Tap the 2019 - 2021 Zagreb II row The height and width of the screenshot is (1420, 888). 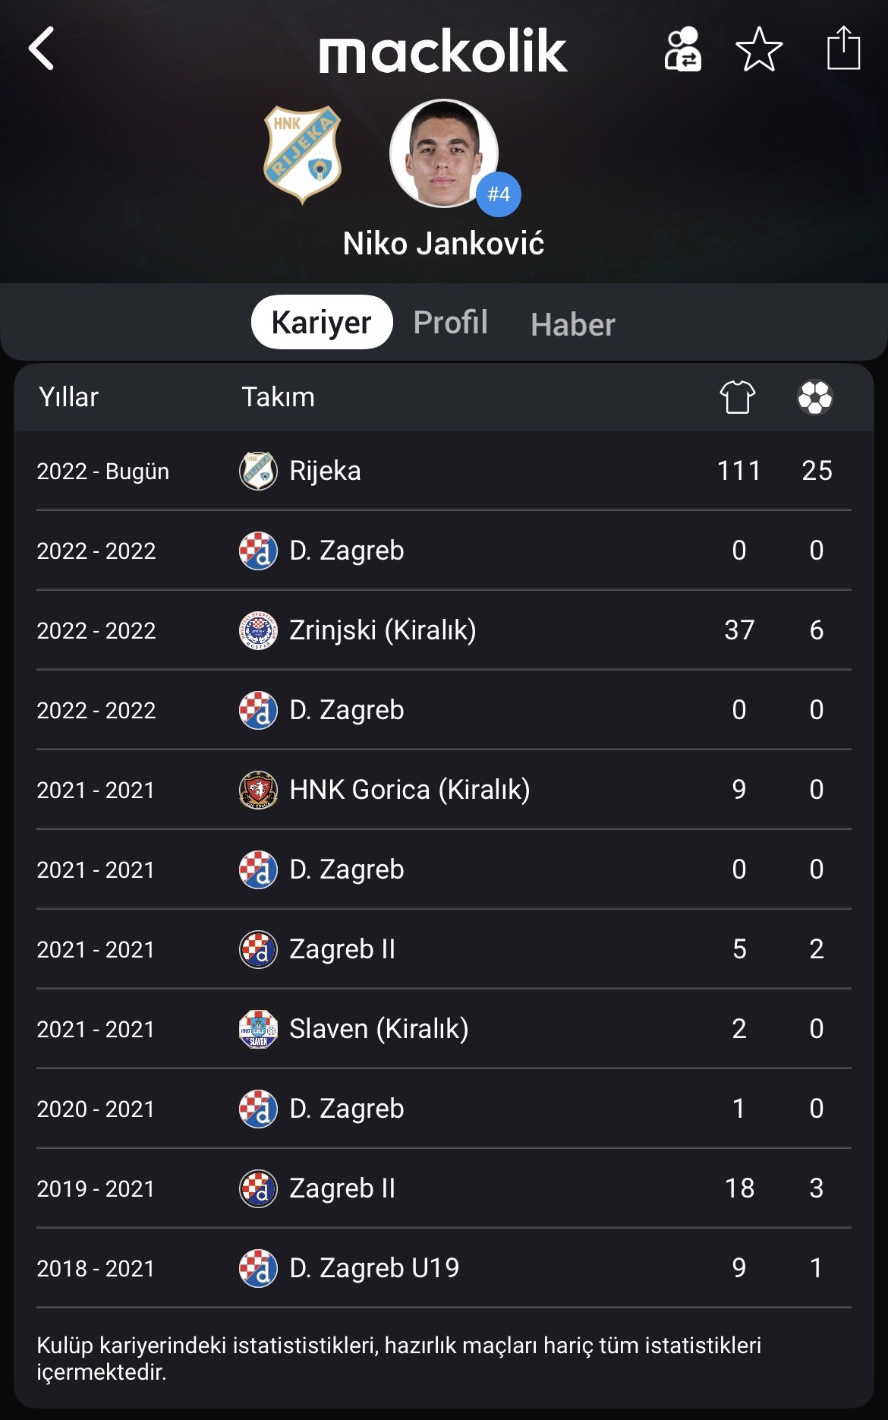coord(444,1188)
